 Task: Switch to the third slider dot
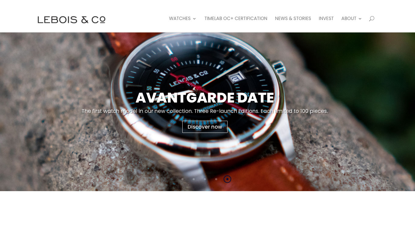pos(205,179)
